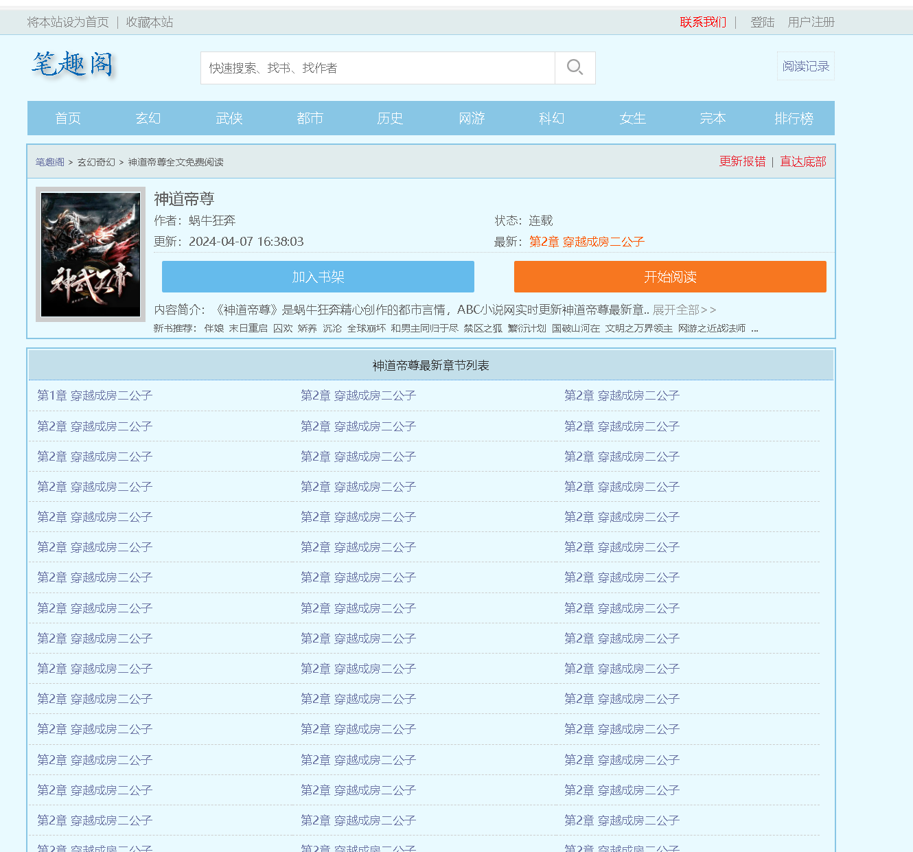Open recommended book 沉沦
Screen dimensions: 913x852
pyautogui.click(x=332, y=328)
